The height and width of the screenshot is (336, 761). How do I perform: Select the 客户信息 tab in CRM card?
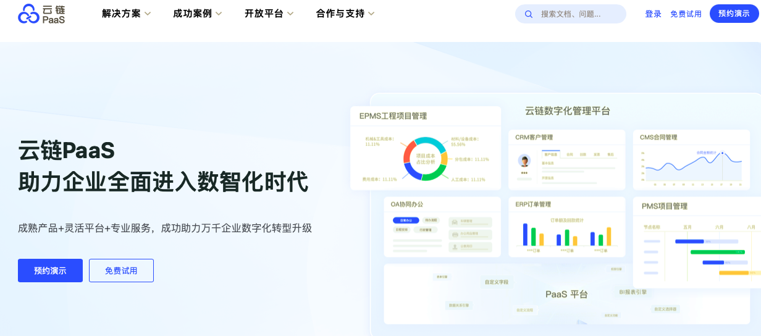tap(550, 154)
